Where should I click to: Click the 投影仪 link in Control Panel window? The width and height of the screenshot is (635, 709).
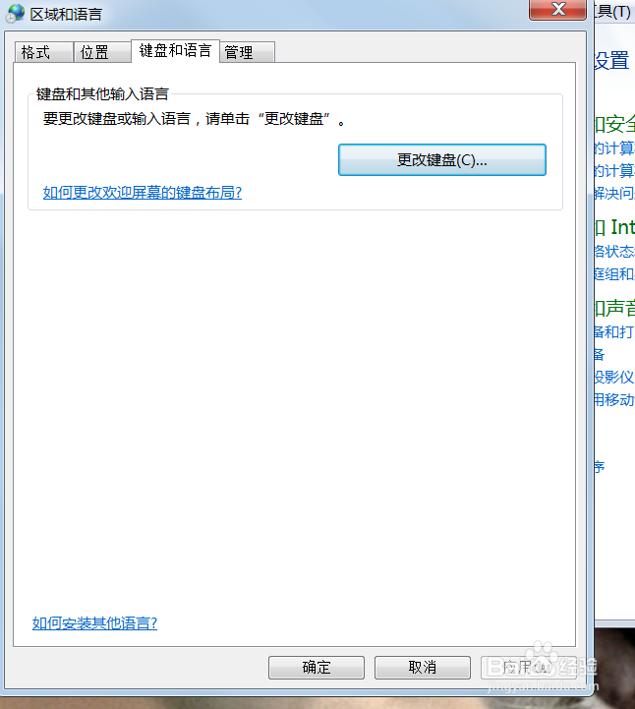pyautogui.click(x=614, y=377)
